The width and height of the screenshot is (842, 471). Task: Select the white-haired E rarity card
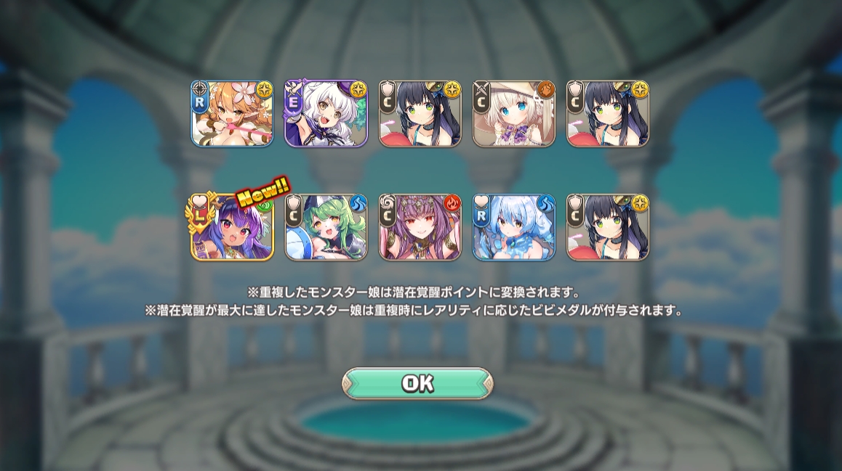pos(326,114)
